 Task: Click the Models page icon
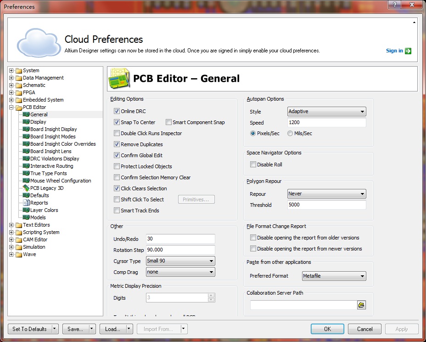pyautogui.click(x=26, y=217)
